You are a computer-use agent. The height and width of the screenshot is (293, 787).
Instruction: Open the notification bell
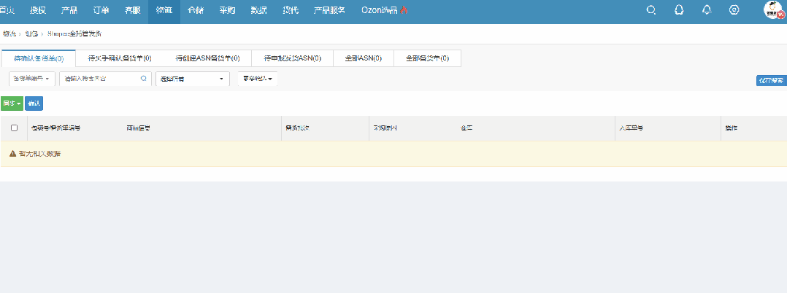[x=707, y=10]
